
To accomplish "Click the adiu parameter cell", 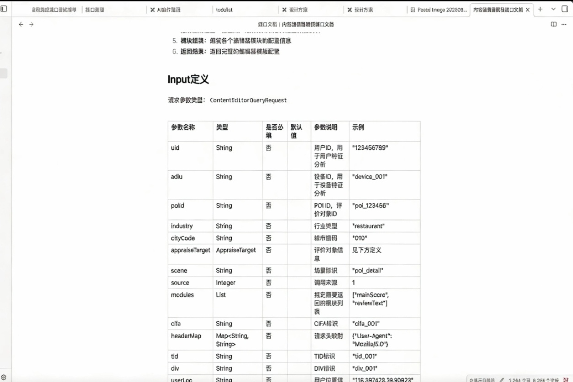I will (190, 185).
